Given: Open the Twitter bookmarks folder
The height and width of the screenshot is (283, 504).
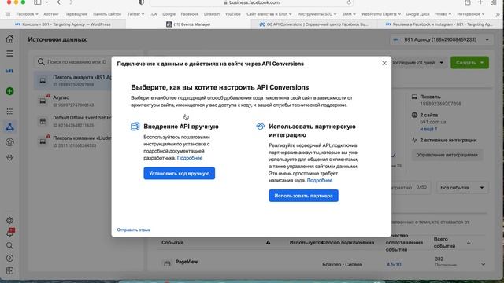Looking at the screenshot, I should tap(135, 14).
